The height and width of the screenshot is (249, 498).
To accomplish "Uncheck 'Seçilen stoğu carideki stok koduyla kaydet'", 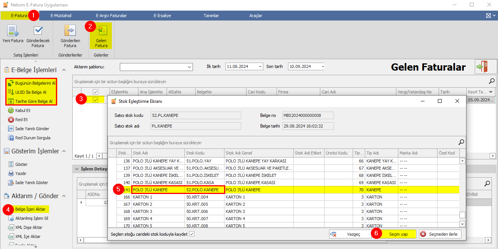I will 192,234.
